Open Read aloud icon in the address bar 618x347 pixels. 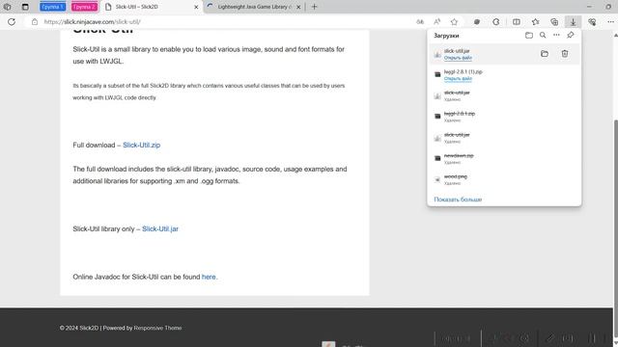(x=437, y=21)
